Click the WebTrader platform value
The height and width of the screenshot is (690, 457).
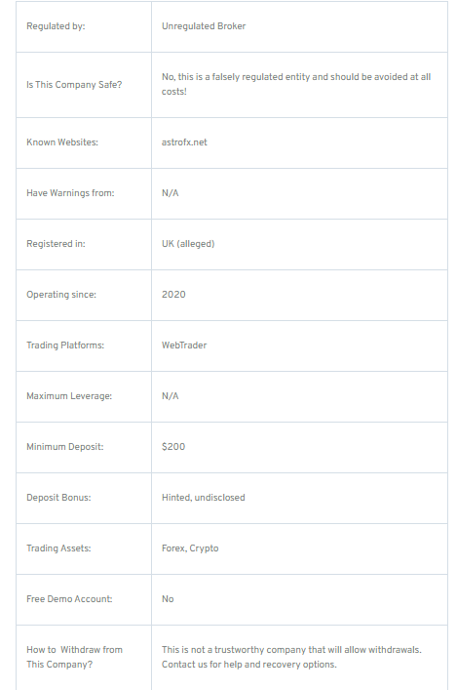pos(184,345)
